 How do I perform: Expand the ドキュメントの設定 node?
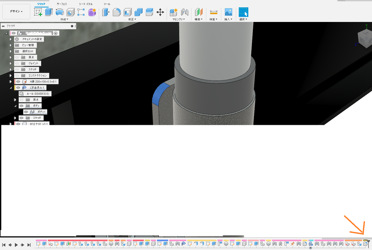(x=10, y=39)
